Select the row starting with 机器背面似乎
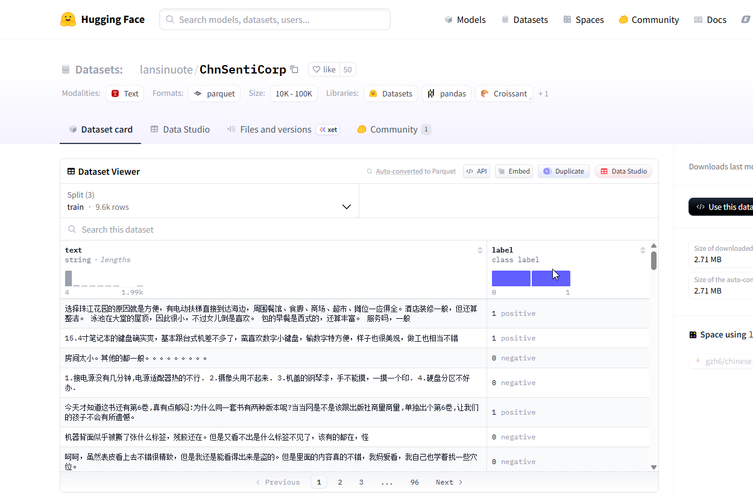 point(355,437)
